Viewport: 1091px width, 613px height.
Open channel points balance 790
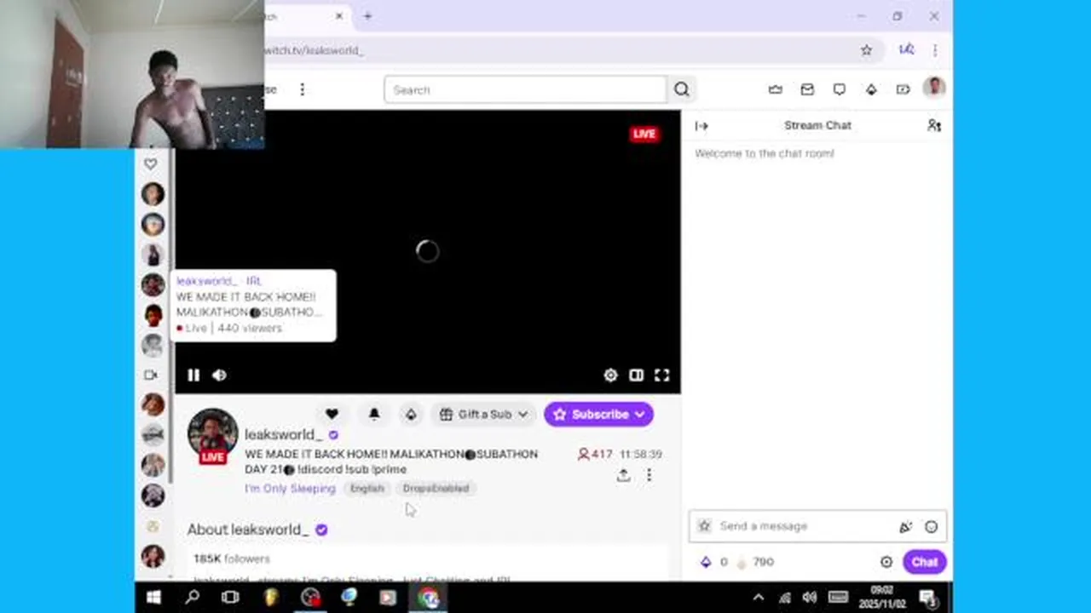coord(756,562)
